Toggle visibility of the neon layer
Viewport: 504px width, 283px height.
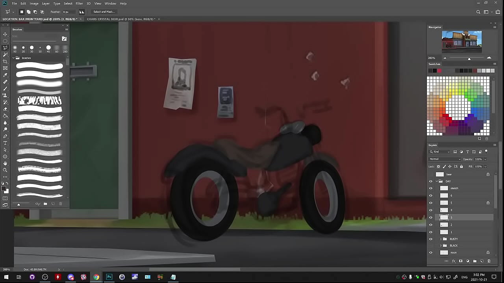click(x=430, y=253)
